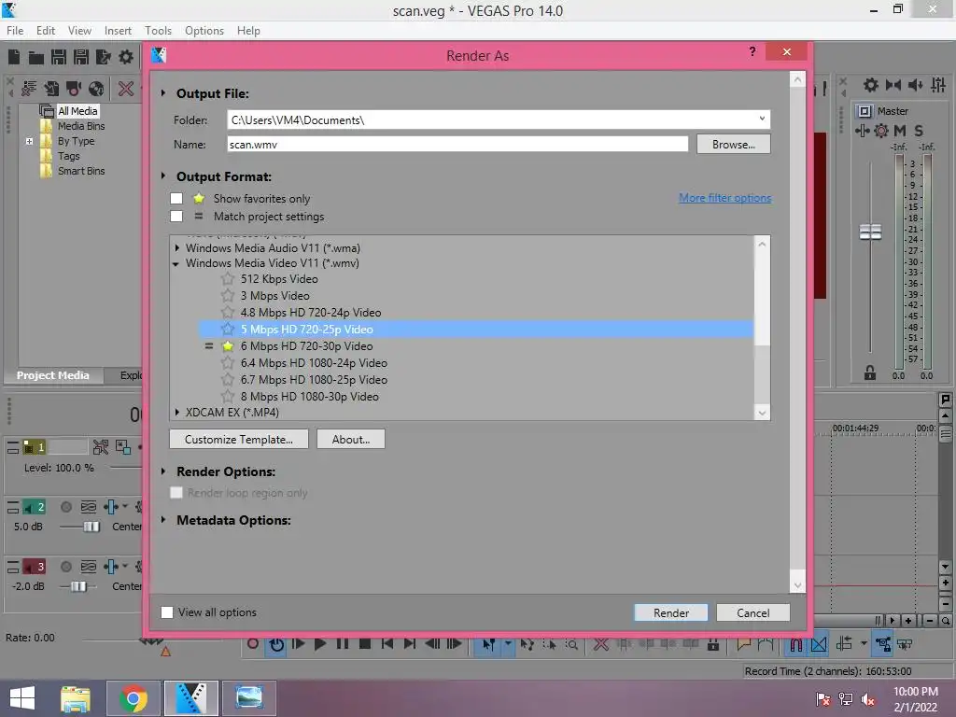This screenshot has height=717, width=956.
Task: Click the Save project floppy icon
Action: (59, 57)
